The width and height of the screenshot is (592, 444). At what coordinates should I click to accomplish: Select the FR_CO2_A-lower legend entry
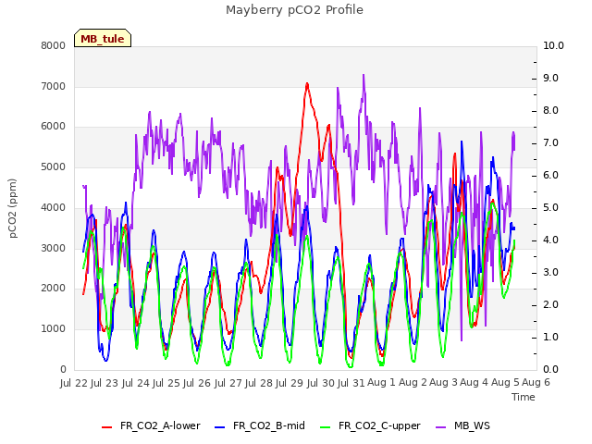point(151,425)
